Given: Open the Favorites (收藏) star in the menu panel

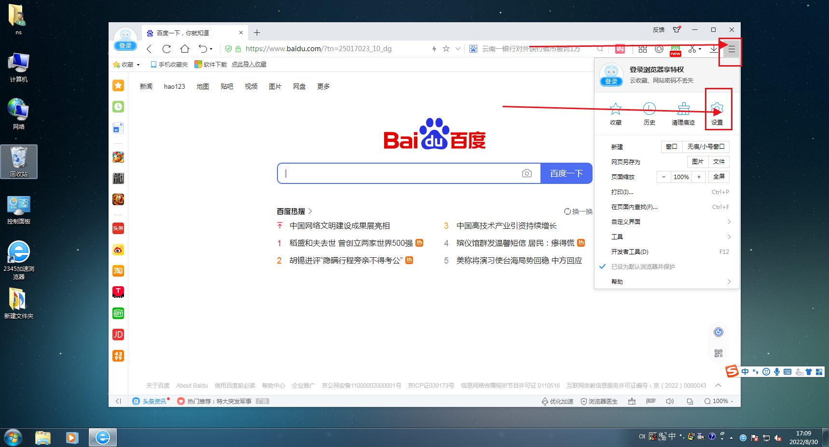Looking at the screenshot, I should [x=616, y=114].
